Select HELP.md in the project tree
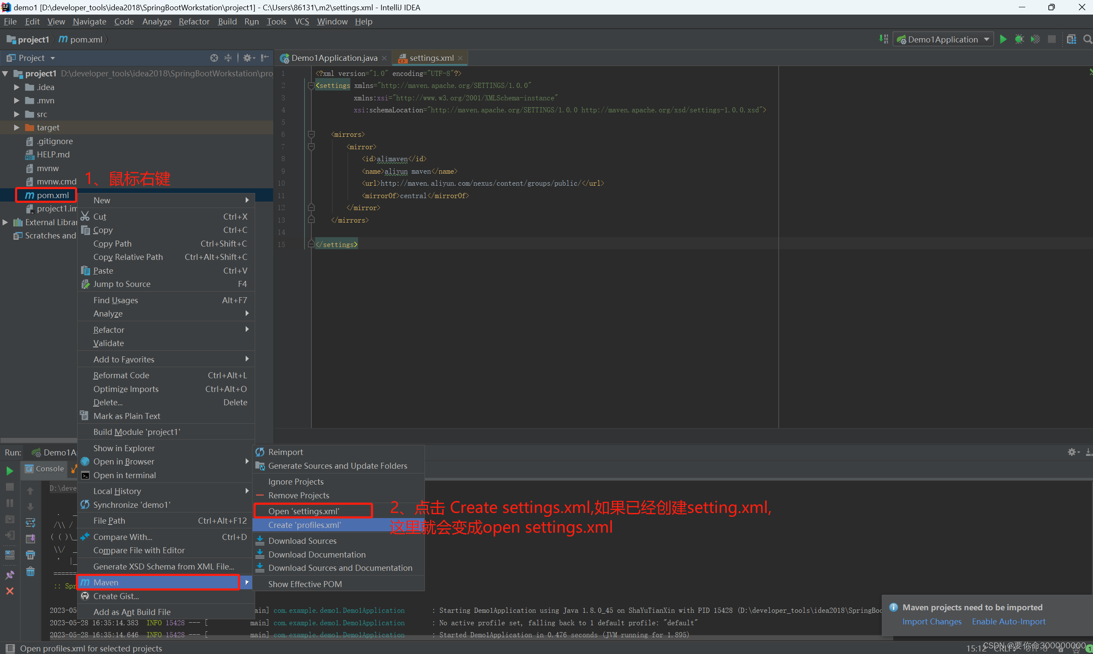Image resolution: width=1093 pixels, height=654 pixels. 53,154
